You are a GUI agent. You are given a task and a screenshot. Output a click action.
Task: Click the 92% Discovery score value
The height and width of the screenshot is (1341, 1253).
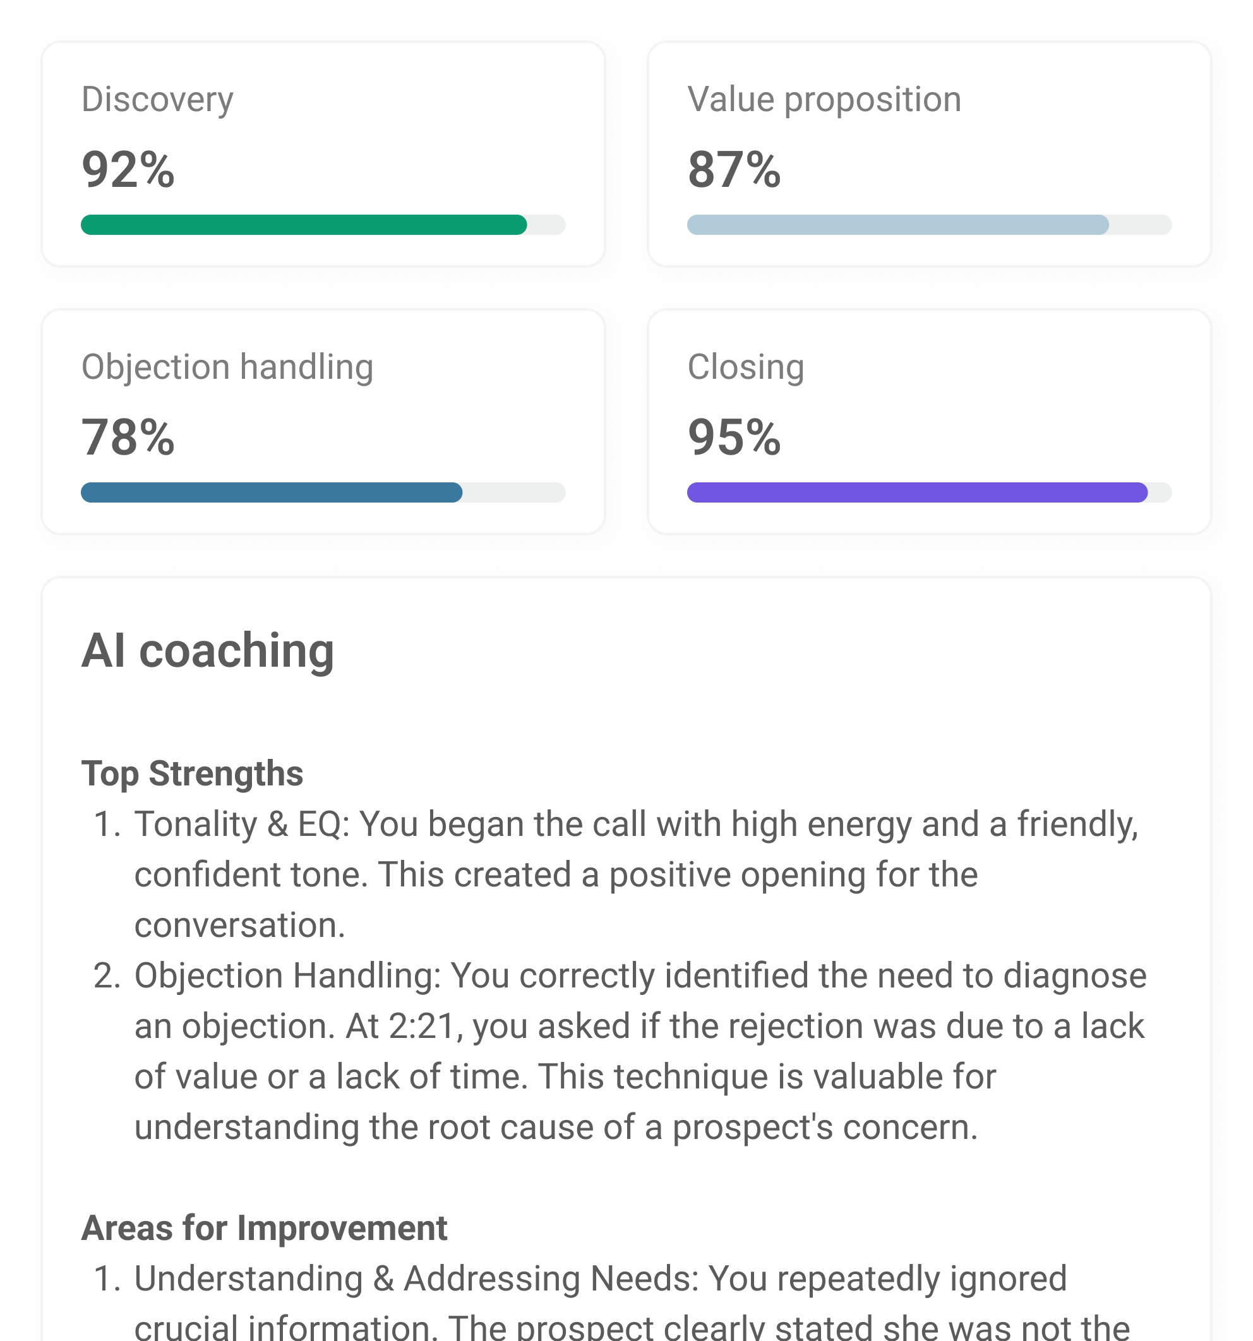pos(128,169)
